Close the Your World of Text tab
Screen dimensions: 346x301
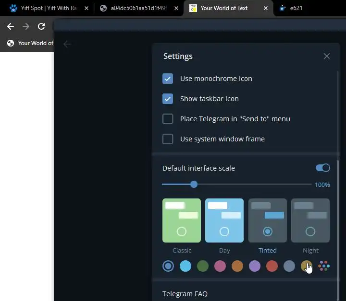[266, 8]
